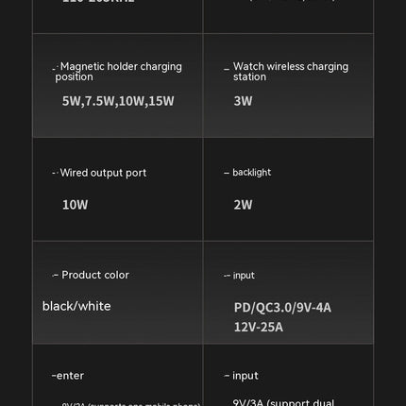The image size is (406, 406).
Task: Select the 3W watch charging value
Action: point(243,101)
